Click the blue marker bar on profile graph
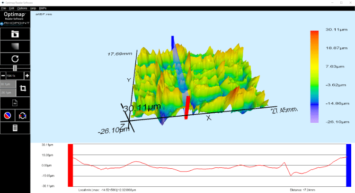Image resolution: width=355 pixels, height=193 pixels. point(349,165)
